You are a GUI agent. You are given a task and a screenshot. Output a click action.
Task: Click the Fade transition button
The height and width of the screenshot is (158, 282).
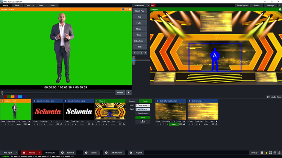(x=139, y=23)
